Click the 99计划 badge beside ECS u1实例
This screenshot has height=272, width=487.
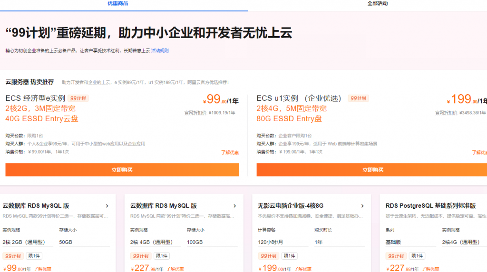pos(358,98)
